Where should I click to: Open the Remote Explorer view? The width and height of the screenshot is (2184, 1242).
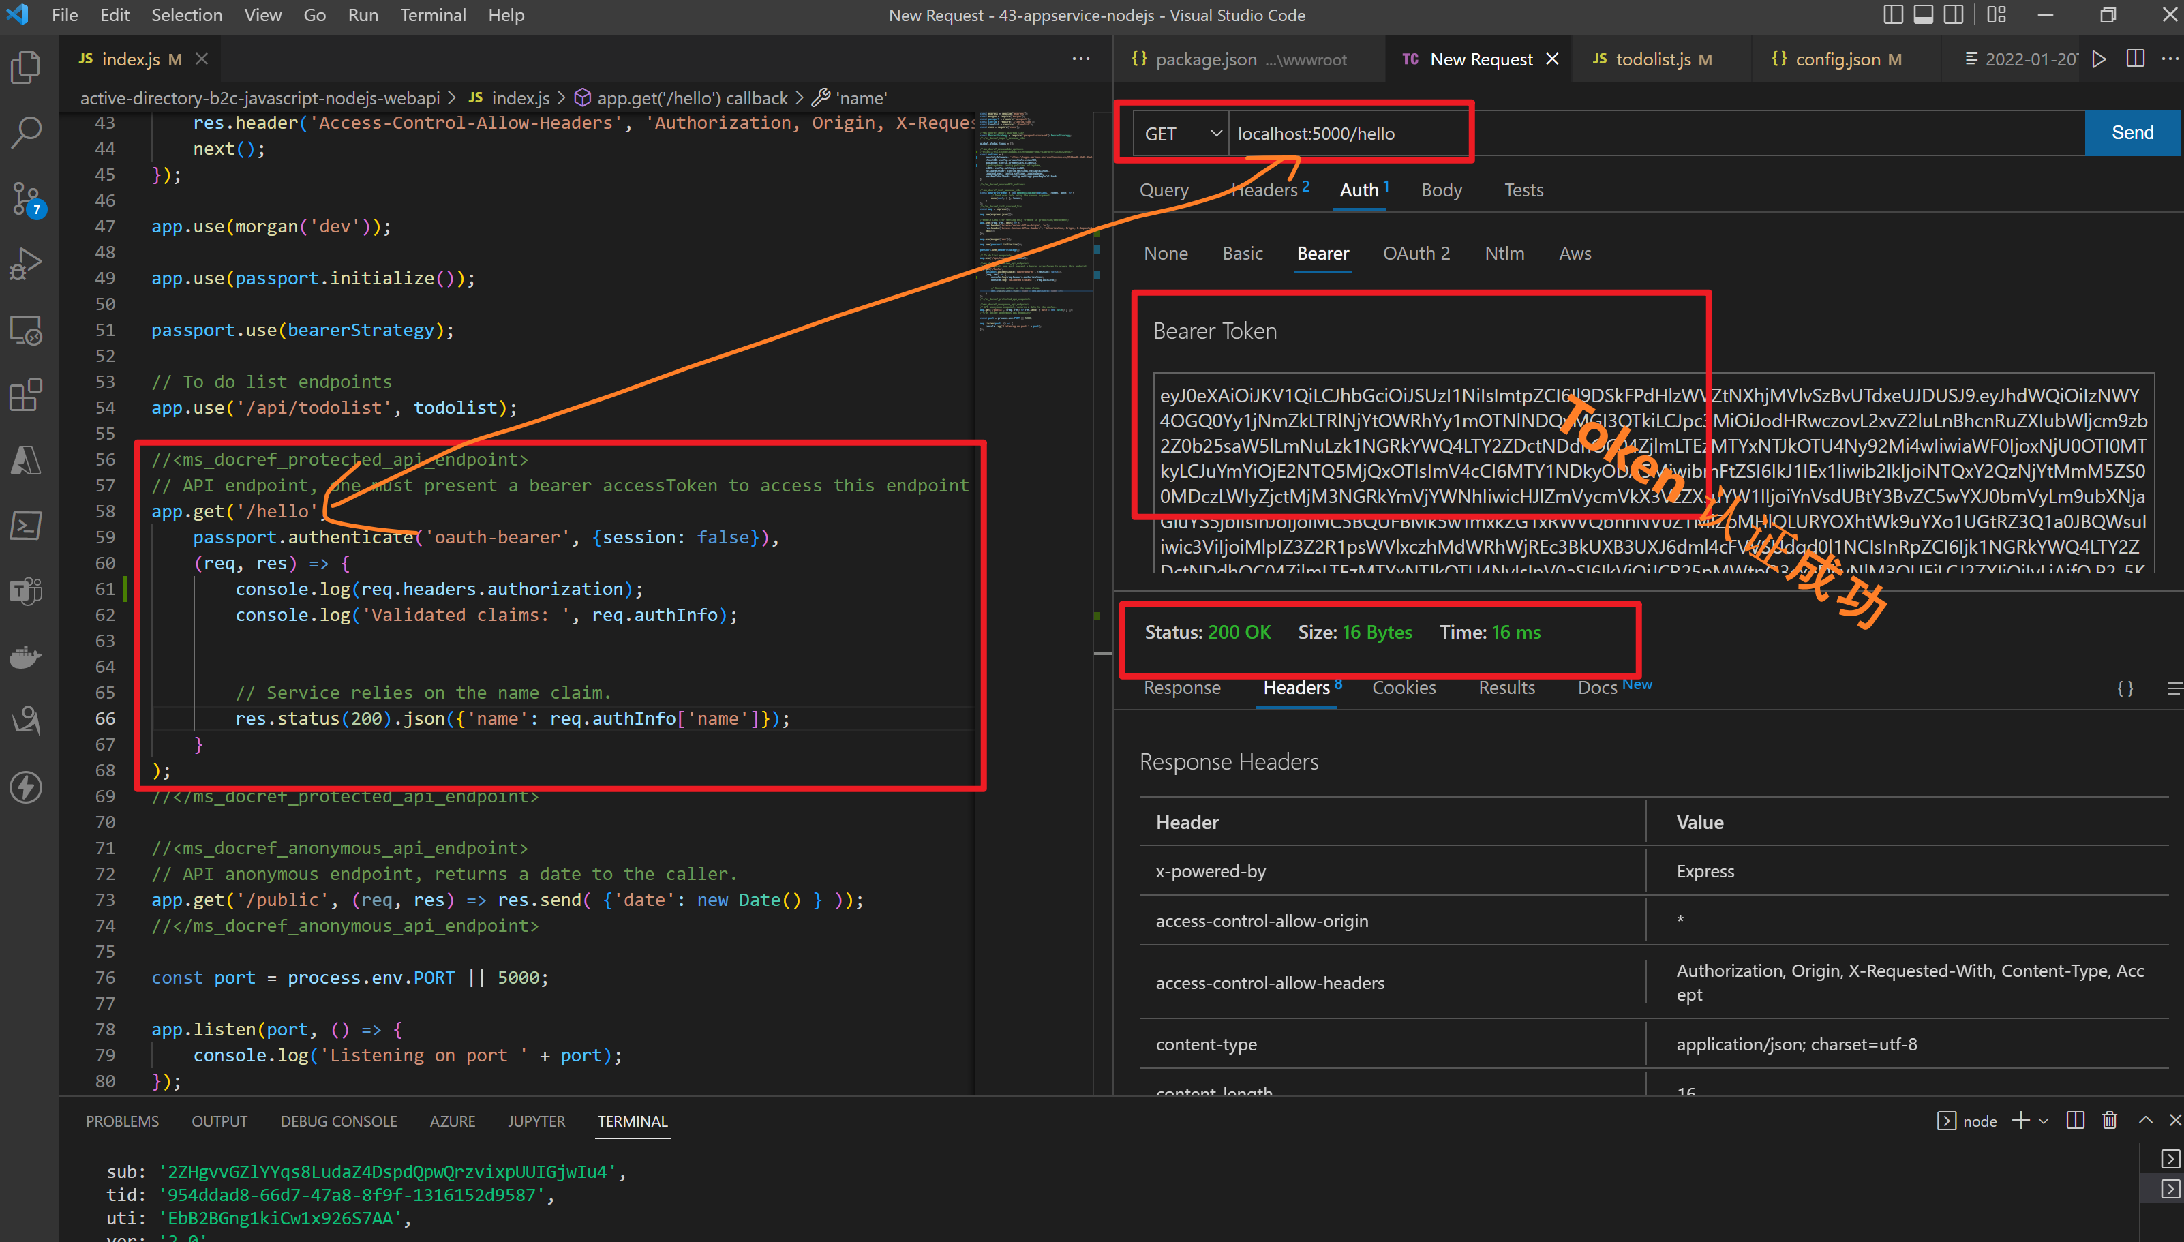pyautogui.click(x=26, y=330)
